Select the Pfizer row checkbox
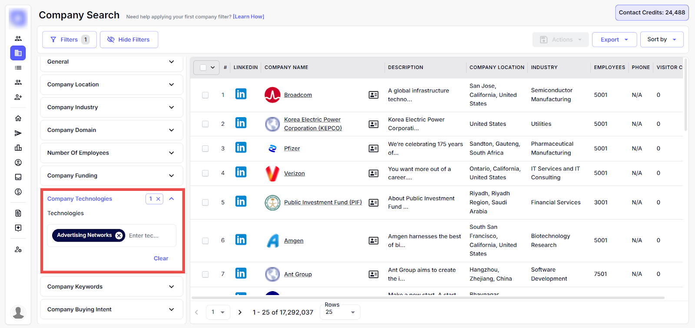The height and width of the screenshot is (328, 695). pyautogui.click(x=205, y=149)
